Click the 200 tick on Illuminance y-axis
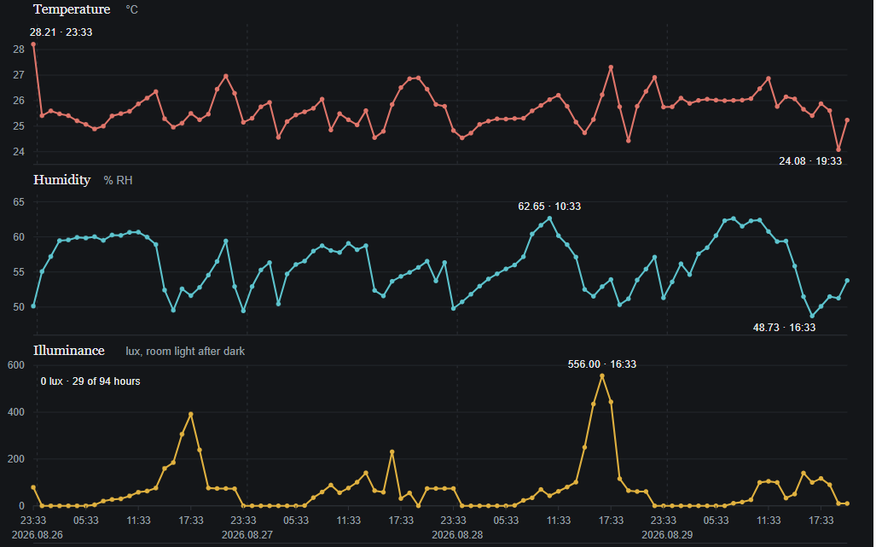 (16, 459)
